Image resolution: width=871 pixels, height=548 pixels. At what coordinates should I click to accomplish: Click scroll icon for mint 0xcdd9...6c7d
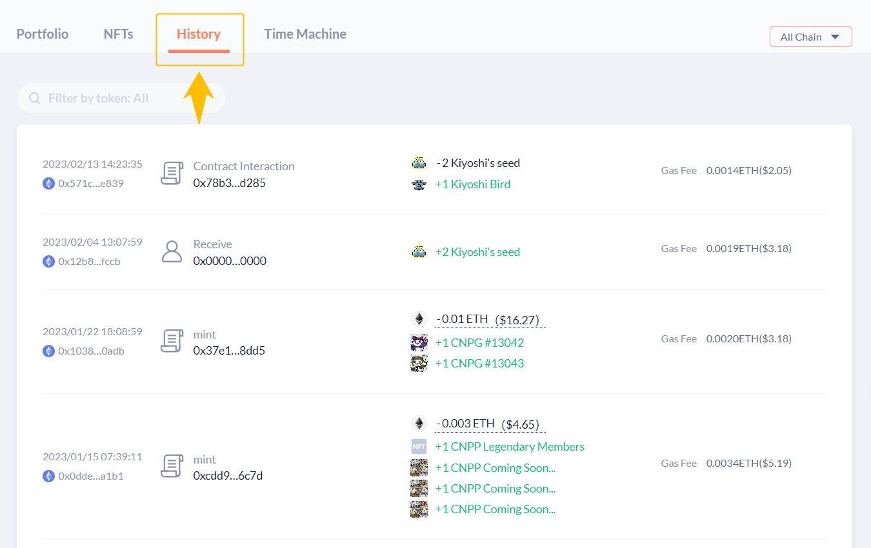[172, 467]
